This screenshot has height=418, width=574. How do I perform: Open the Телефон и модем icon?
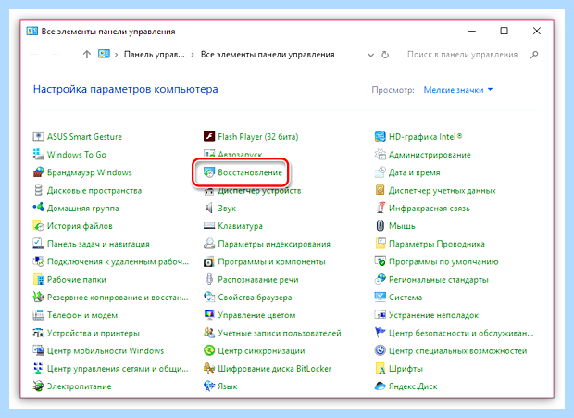[38, 315]
